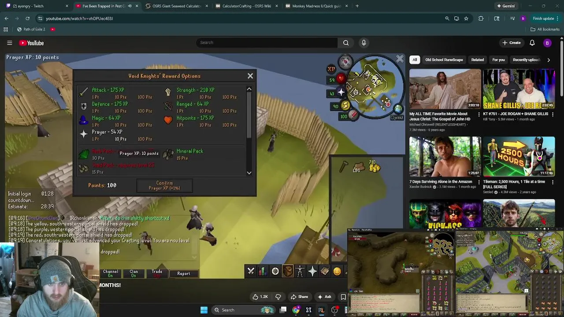Open YouTube notifications bell
The width and height of the screenshot is (564, 317).
(532, 43)
